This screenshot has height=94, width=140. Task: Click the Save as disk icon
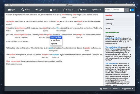(x=51, y=10)
